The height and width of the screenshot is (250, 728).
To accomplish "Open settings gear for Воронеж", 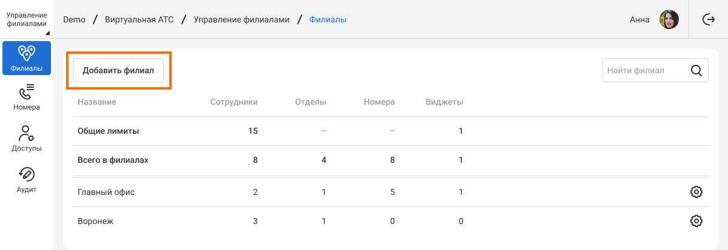I will pyautogui.click(x=696, y=221).
